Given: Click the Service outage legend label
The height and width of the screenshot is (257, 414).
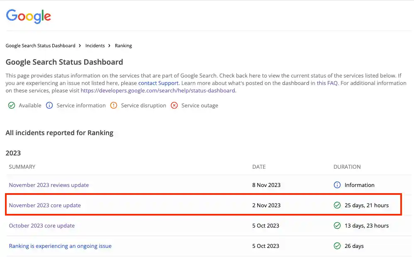Looking at the screenshot, I should click(200, 106).
